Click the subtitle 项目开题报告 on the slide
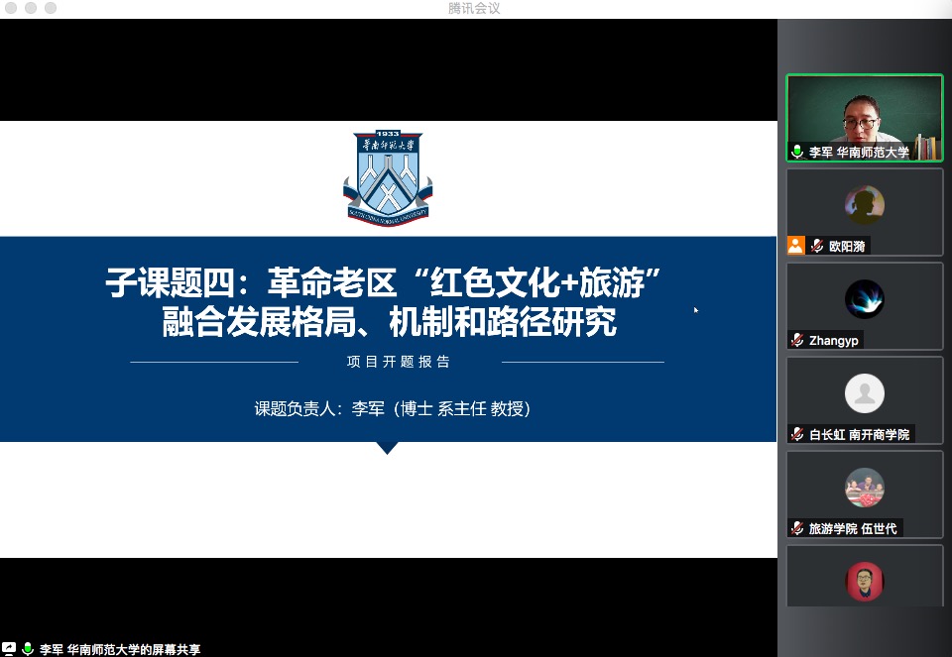952x657 pixels. click(399, 362)
